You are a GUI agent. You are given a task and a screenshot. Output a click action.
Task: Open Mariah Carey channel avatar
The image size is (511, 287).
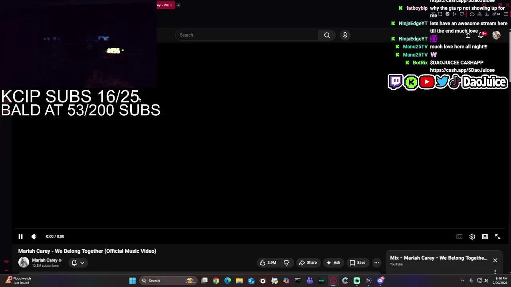click(x=24, y=262)
